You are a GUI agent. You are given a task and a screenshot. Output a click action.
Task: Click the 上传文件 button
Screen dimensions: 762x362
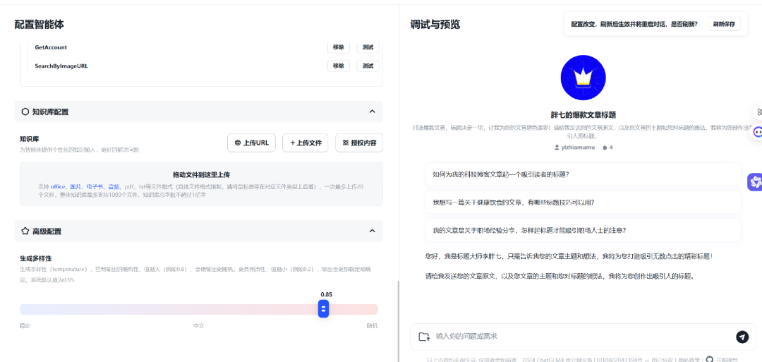[x=306, y=143]
